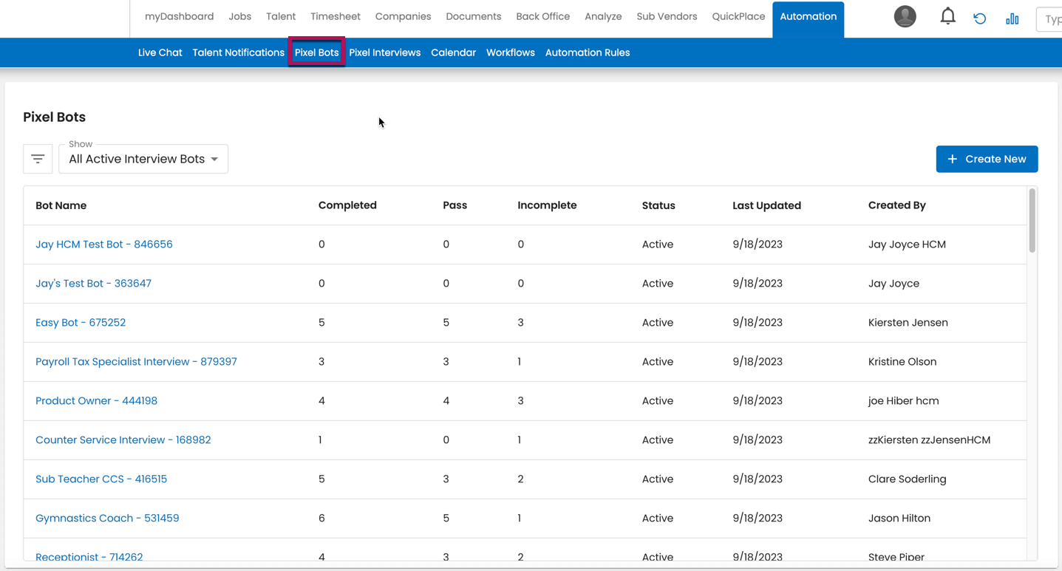1062x571 pixels.
Task: Sort by the Last Updated column header
Action: [766, 205]
